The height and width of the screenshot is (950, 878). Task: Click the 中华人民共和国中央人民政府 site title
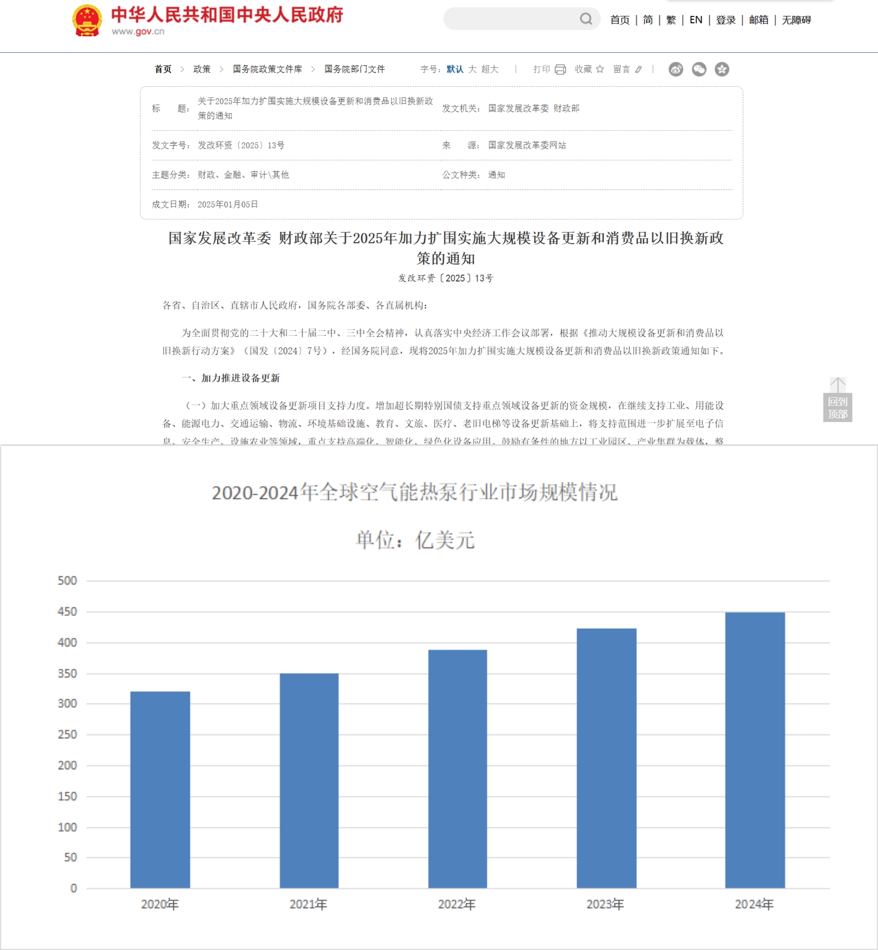coord(227,15)
